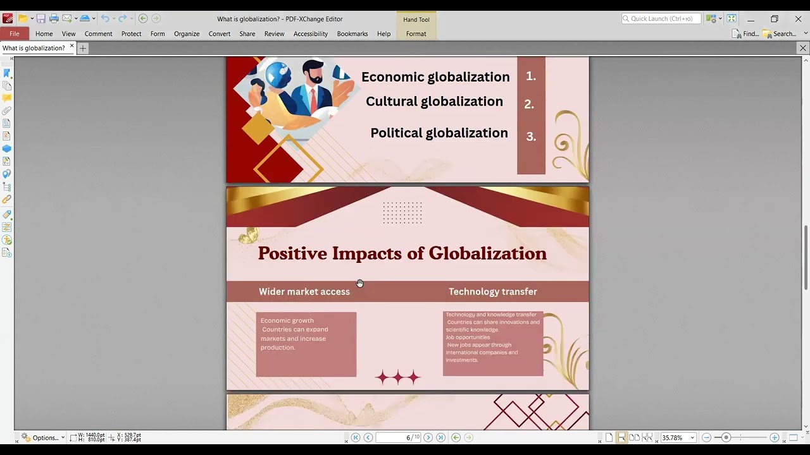This screenshot has height=455, width=810.
Task: Open the Comment ribbon tab
Action: (98, 33)
